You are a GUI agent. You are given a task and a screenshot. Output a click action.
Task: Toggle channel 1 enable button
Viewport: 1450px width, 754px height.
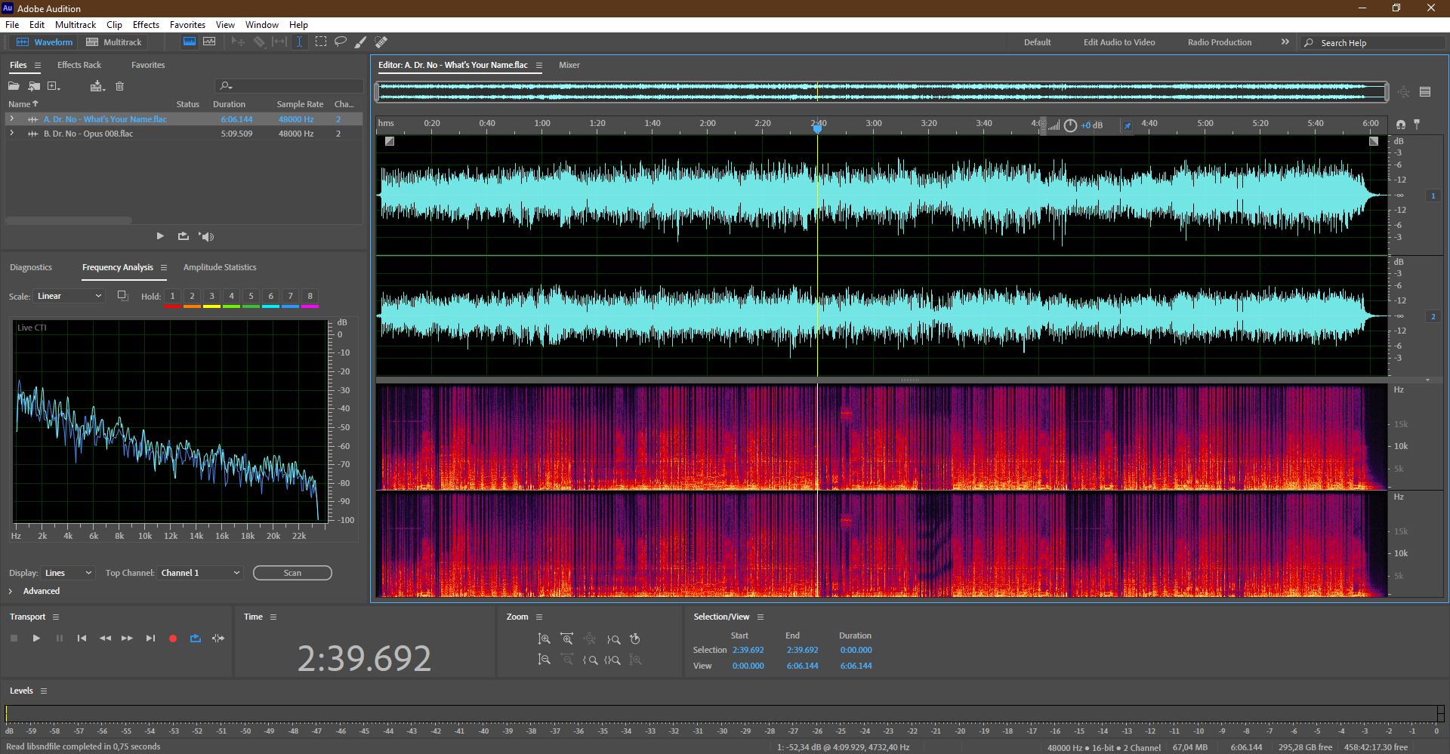click(x=1433, y=195)
